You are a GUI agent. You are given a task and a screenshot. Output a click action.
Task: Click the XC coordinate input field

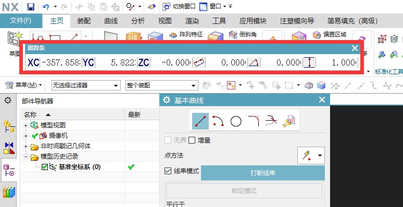coord(60,62)
